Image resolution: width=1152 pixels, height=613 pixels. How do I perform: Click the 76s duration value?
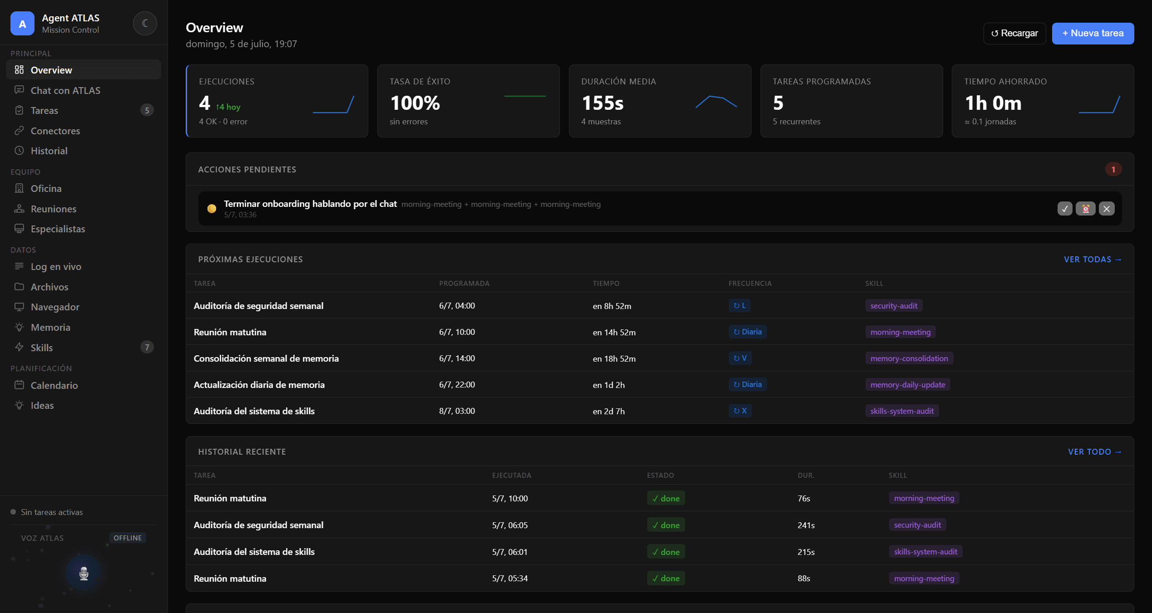click(804, 498)
